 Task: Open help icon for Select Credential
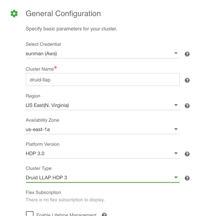[187, 54]
